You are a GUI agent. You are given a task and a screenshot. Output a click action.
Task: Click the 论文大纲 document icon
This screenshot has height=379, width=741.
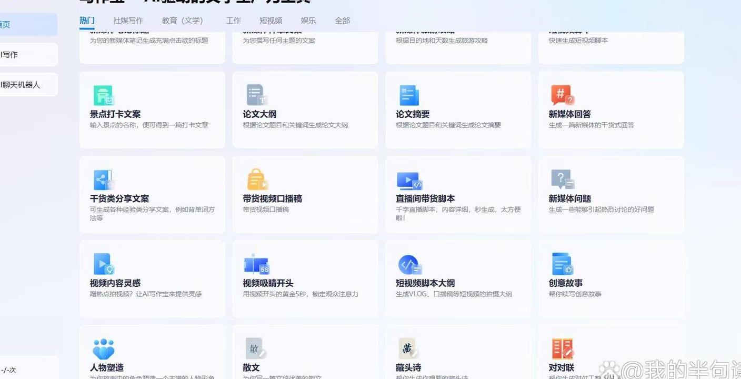click(257, 95)
